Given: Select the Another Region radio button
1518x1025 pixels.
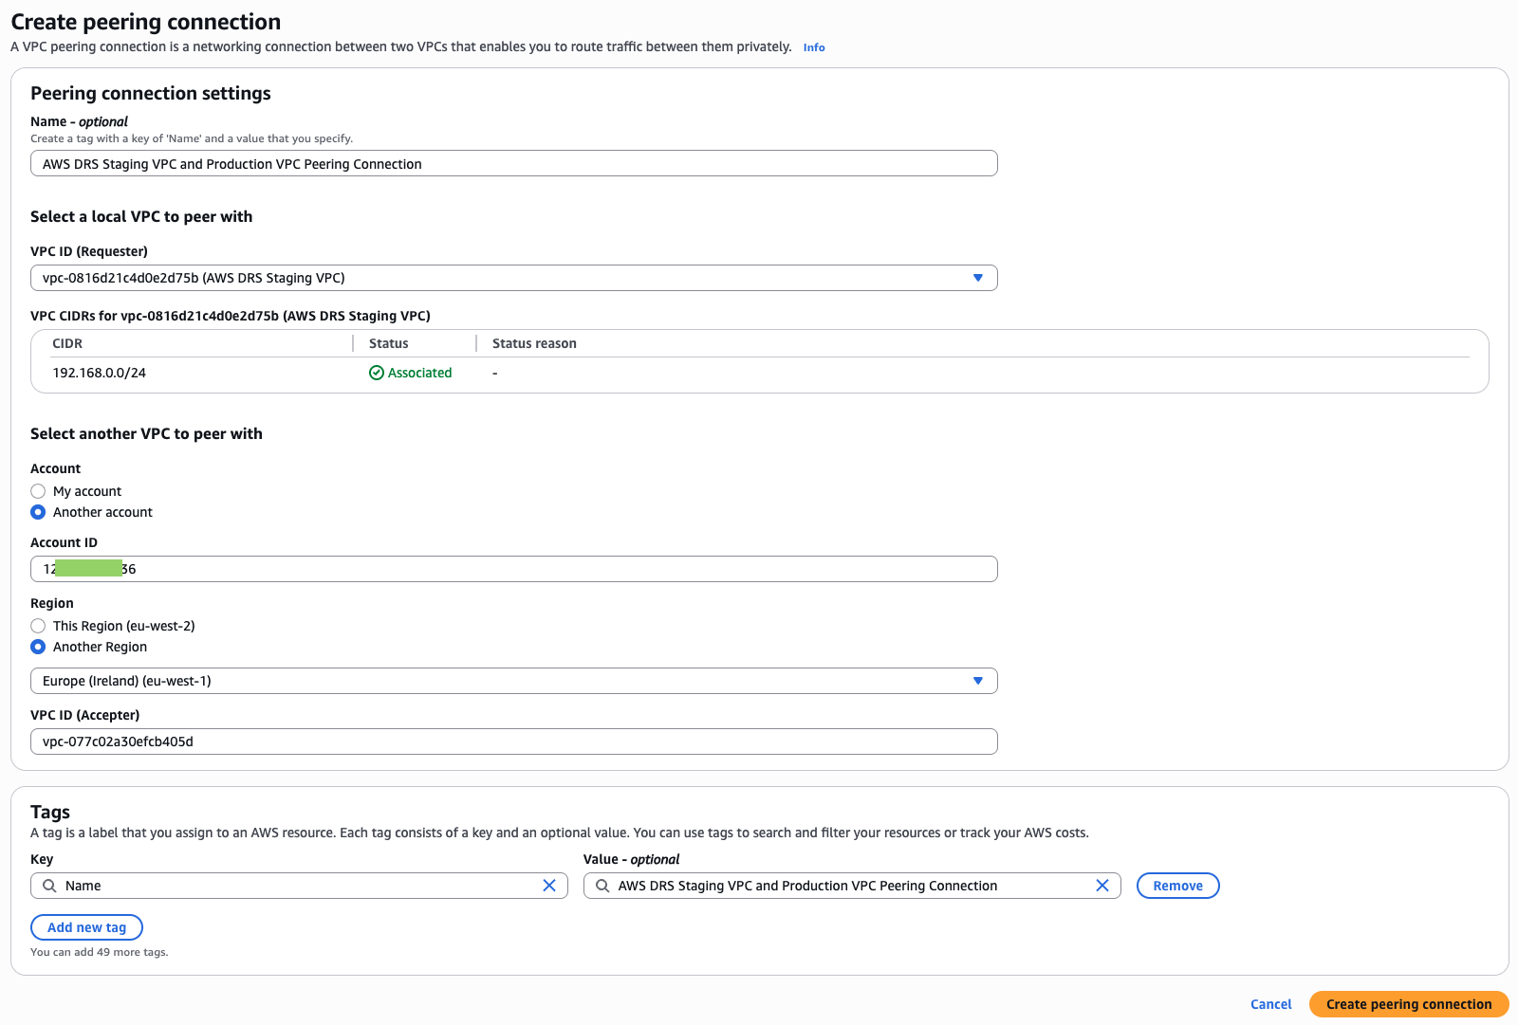Looking at the screenshot, I should (38, 647).
